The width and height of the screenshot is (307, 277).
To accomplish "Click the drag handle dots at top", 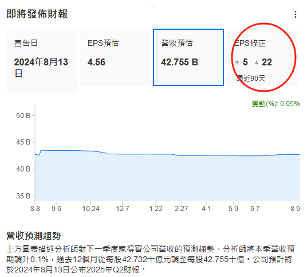I will 153,7.
